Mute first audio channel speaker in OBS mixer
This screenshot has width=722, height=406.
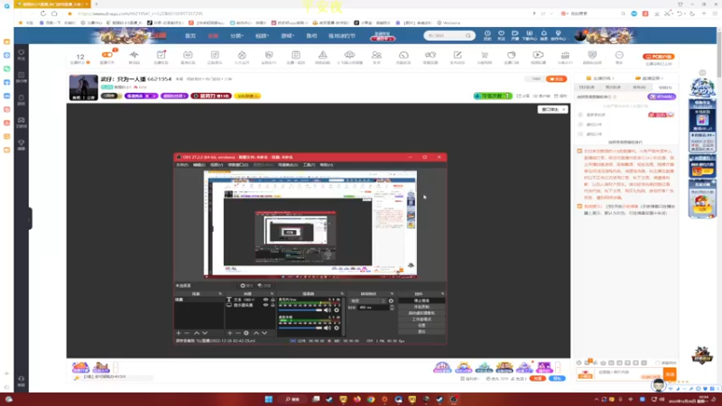pos(327,310)
